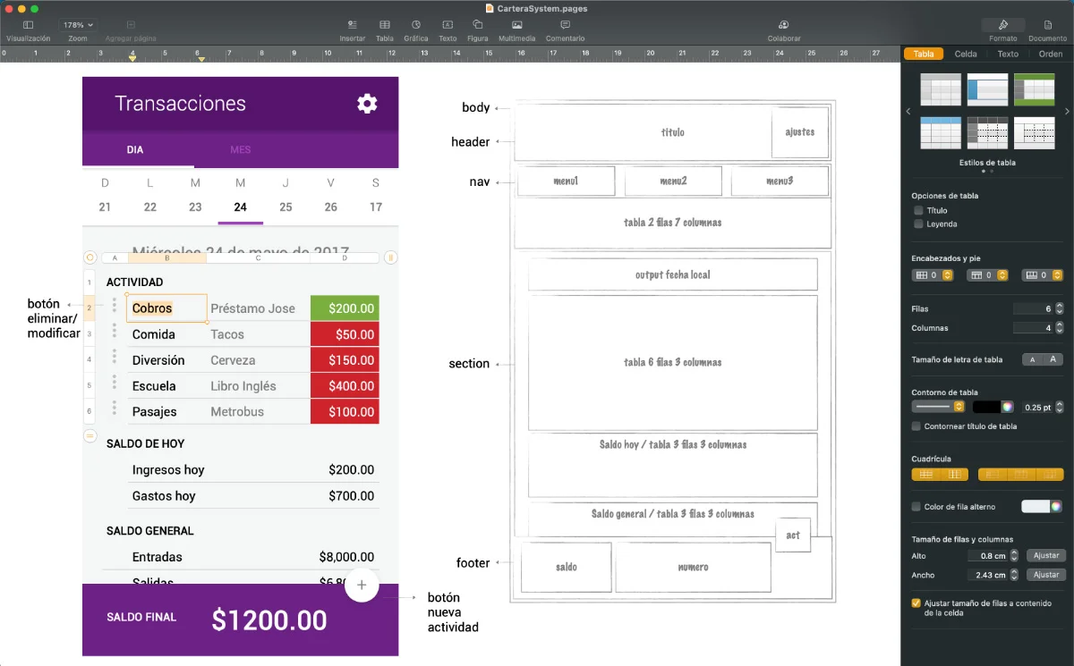Click Ajustar button next to Alto
Screen dimensions: 1074x666
pyautogui.click(x=1046, y=556)
